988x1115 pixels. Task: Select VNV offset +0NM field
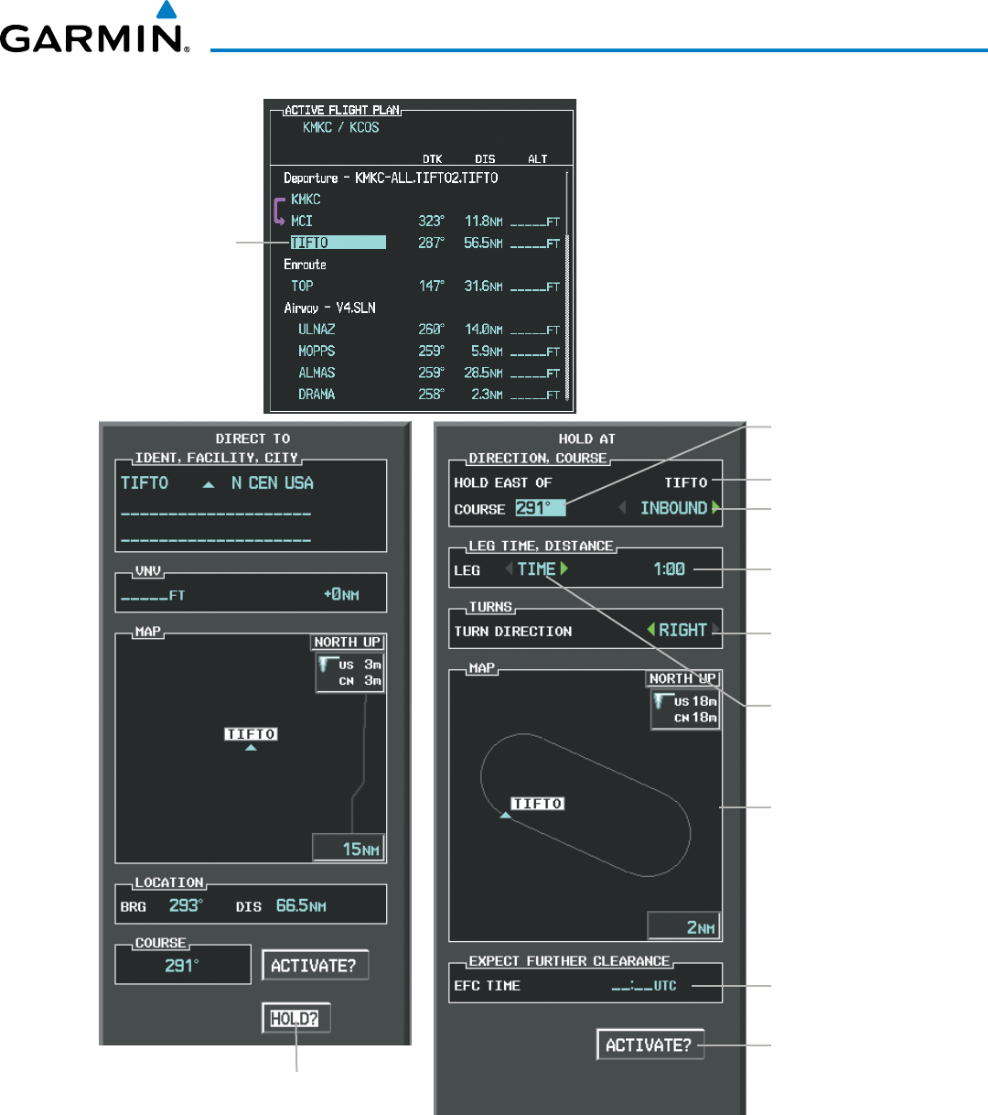341,595
